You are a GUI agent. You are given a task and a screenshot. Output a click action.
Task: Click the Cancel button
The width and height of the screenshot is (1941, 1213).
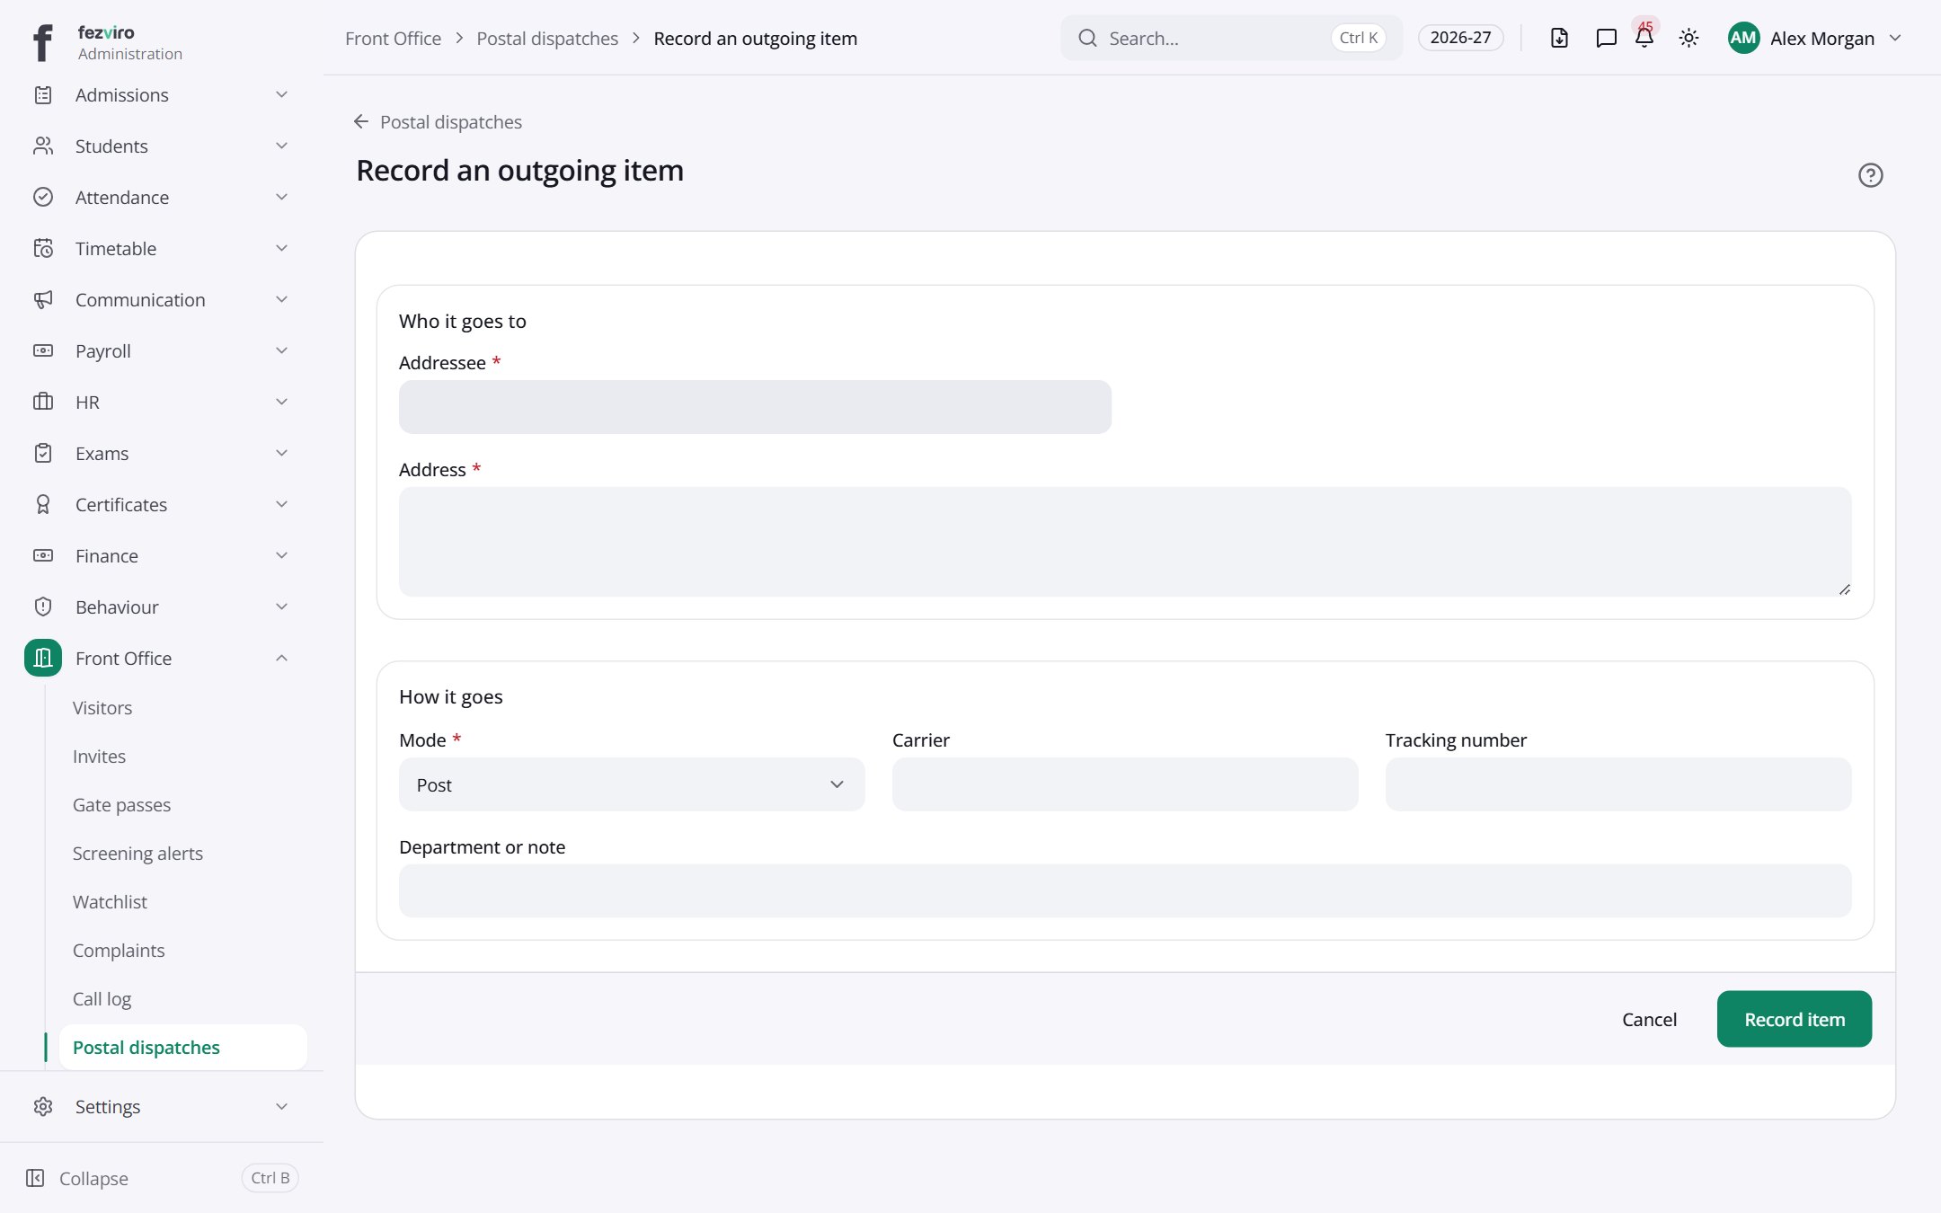(x=1649, y=1019)
